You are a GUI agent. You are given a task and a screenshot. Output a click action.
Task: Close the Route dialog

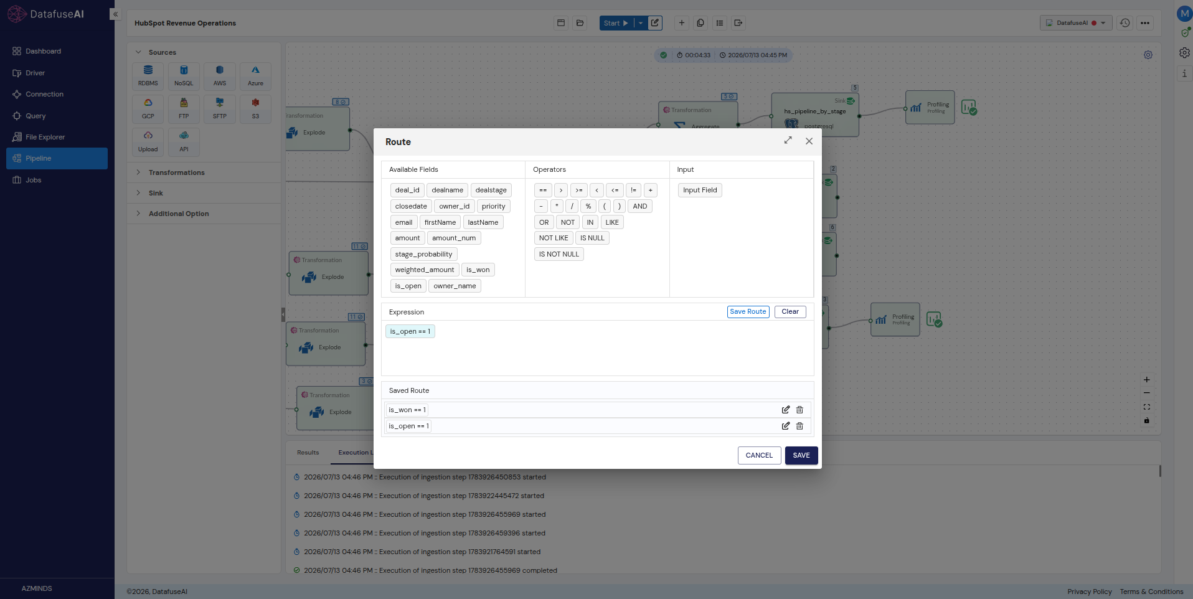click(x=809, y=141)
